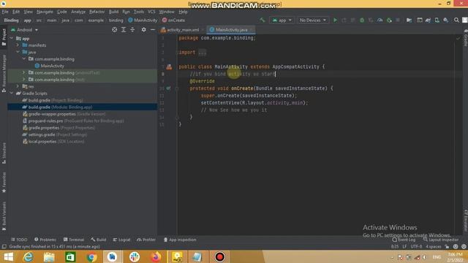Switch to the MainActivity.java editor tab
This screenshot has width=468, height=263.
(x=231, y=30)
